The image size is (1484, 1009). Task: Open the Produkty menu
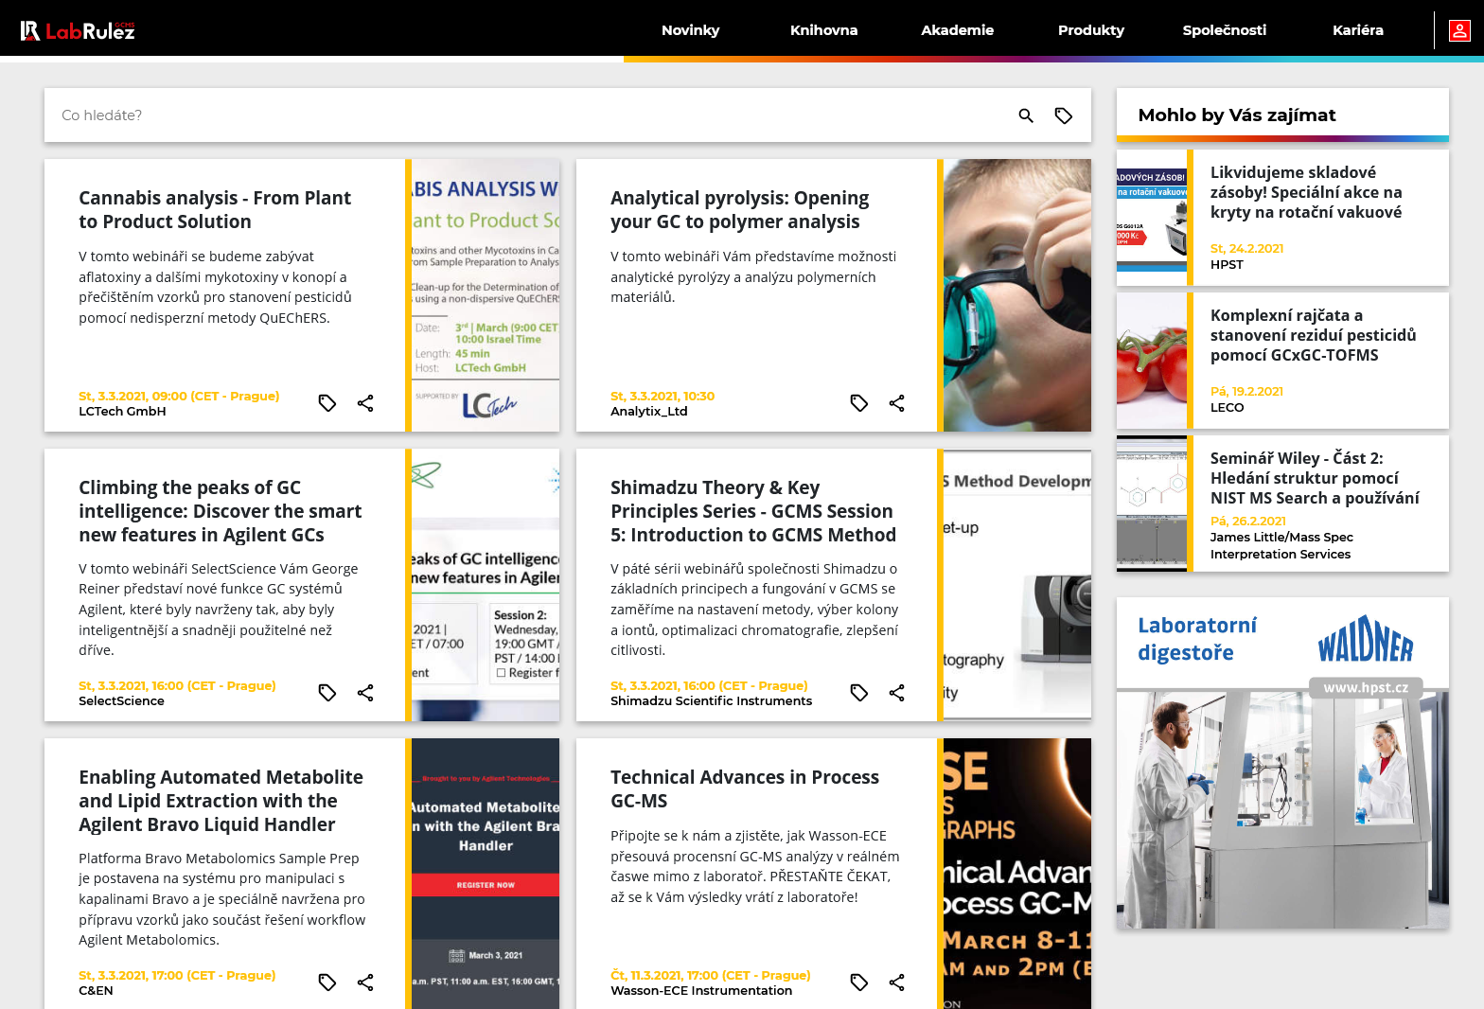pyautogui.click(x=1090, y=30)
